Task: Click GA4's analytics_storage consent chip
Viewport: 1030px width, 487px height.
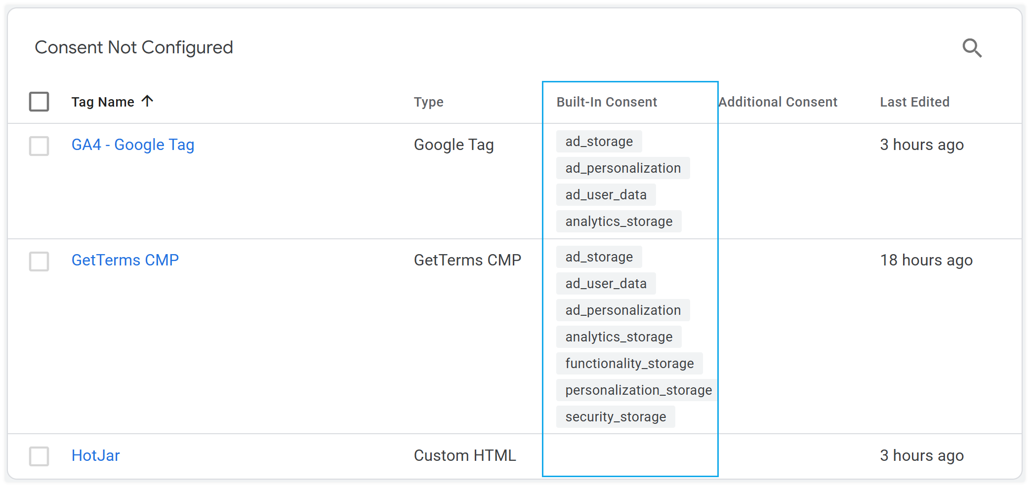Action: [x=618, y=222]
